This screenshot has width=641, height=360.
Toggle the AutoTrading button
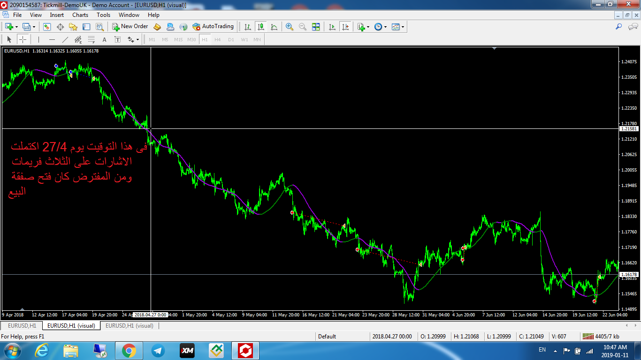point(213,27)
